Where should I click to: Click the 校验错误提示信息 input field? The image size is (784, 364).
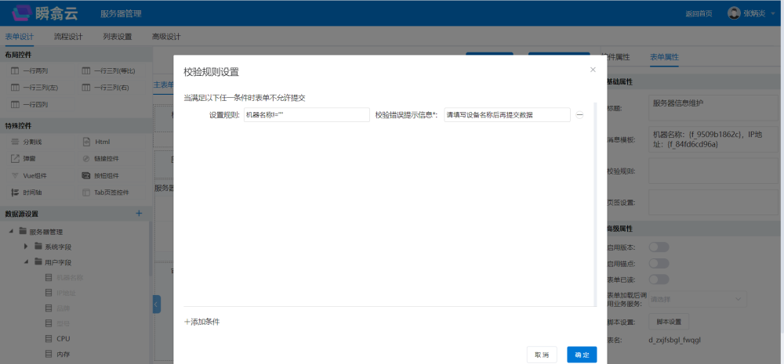506,114
